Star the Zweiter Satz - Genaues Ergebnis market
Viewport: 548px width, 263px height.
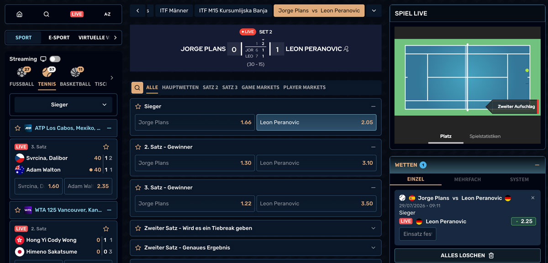[x=138, y=248]
